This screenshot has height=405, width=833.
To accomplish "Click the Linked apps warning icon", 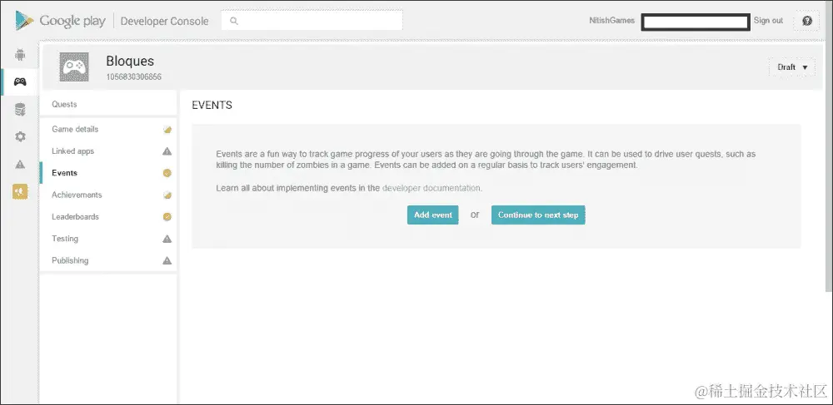I will [x=167, y=151].
